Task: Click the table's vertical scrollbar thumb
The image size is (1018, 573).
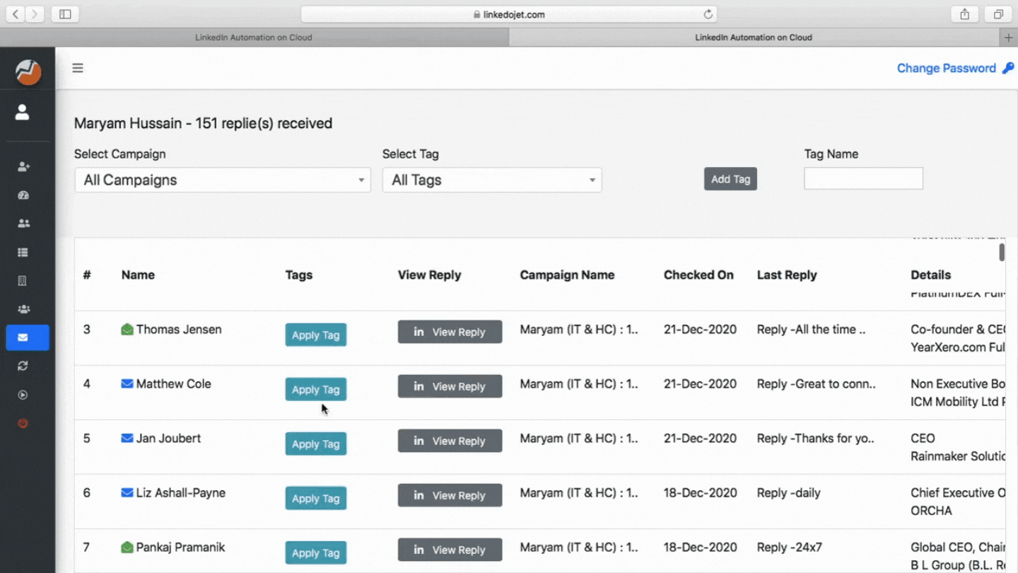Action: [x=1002, y=252]
